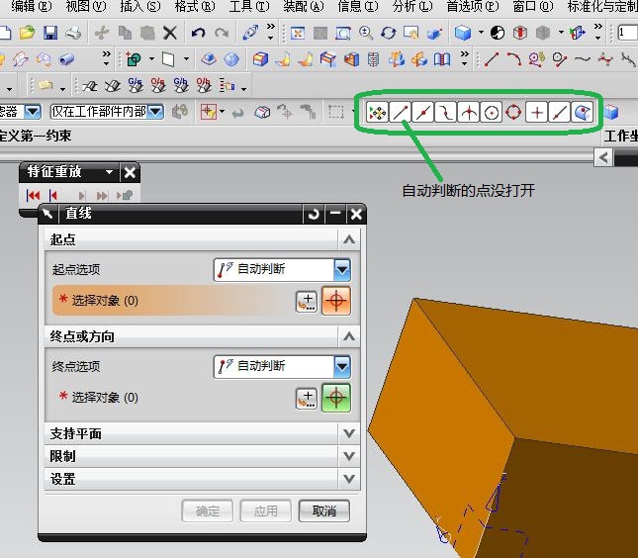Open the 分析(L) menu
This screenshot has width=638, height=558.
click(x=412, y=6)
